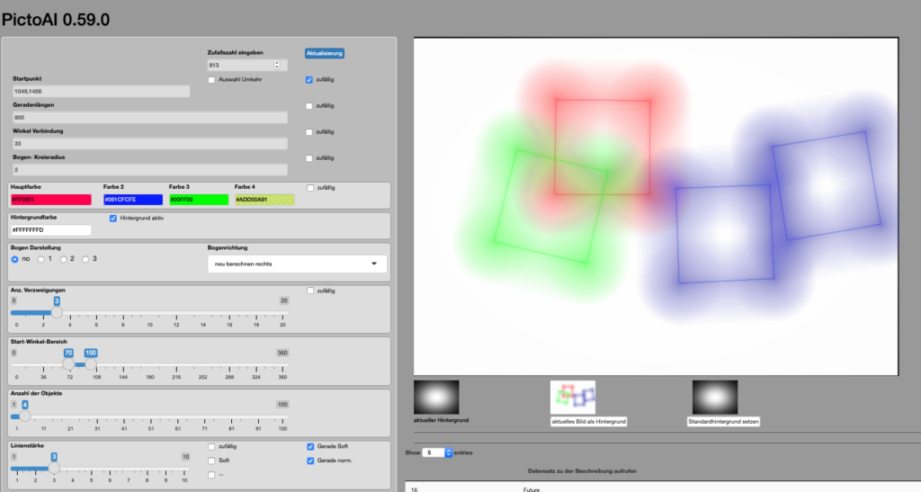This screenshot has width=921, height=492.
Task: Select Bogen Darstellung radio option 'no'
Action: [15, 259]
